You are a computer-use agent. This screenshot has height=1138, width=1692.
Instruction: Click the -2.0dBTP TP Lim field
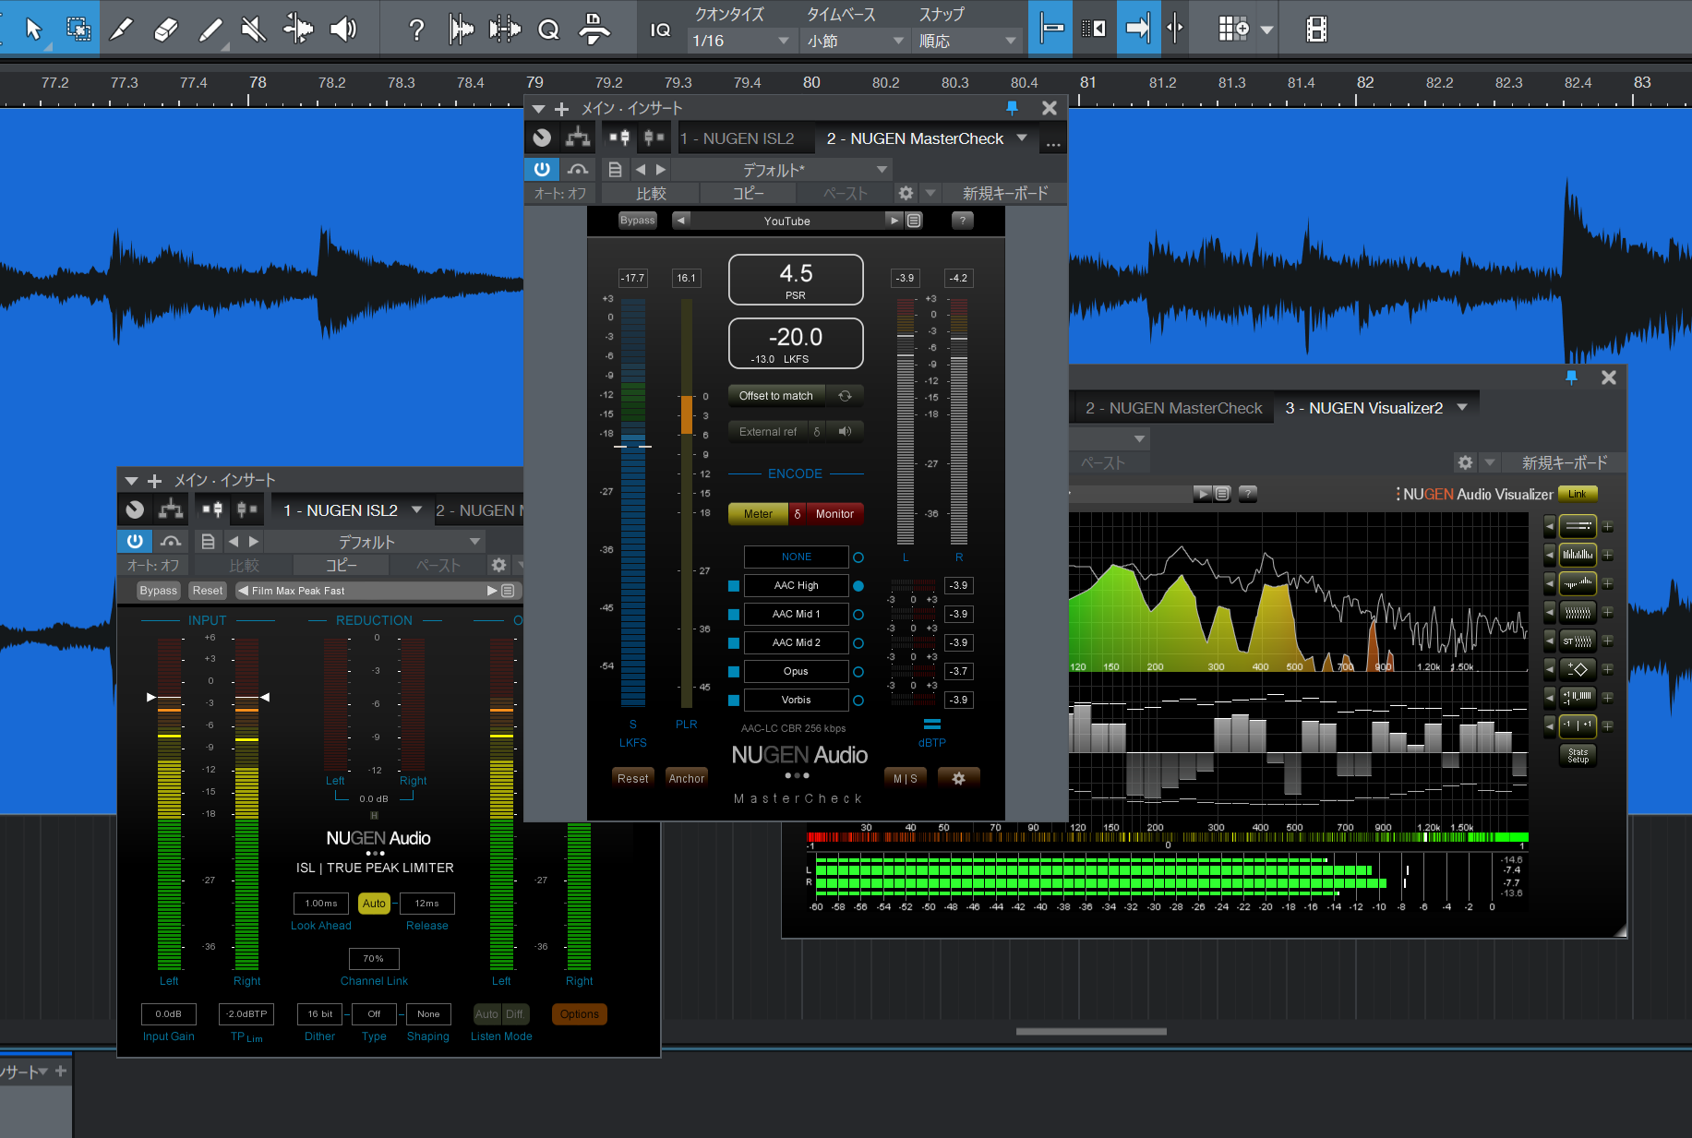tap(246, 1014)
